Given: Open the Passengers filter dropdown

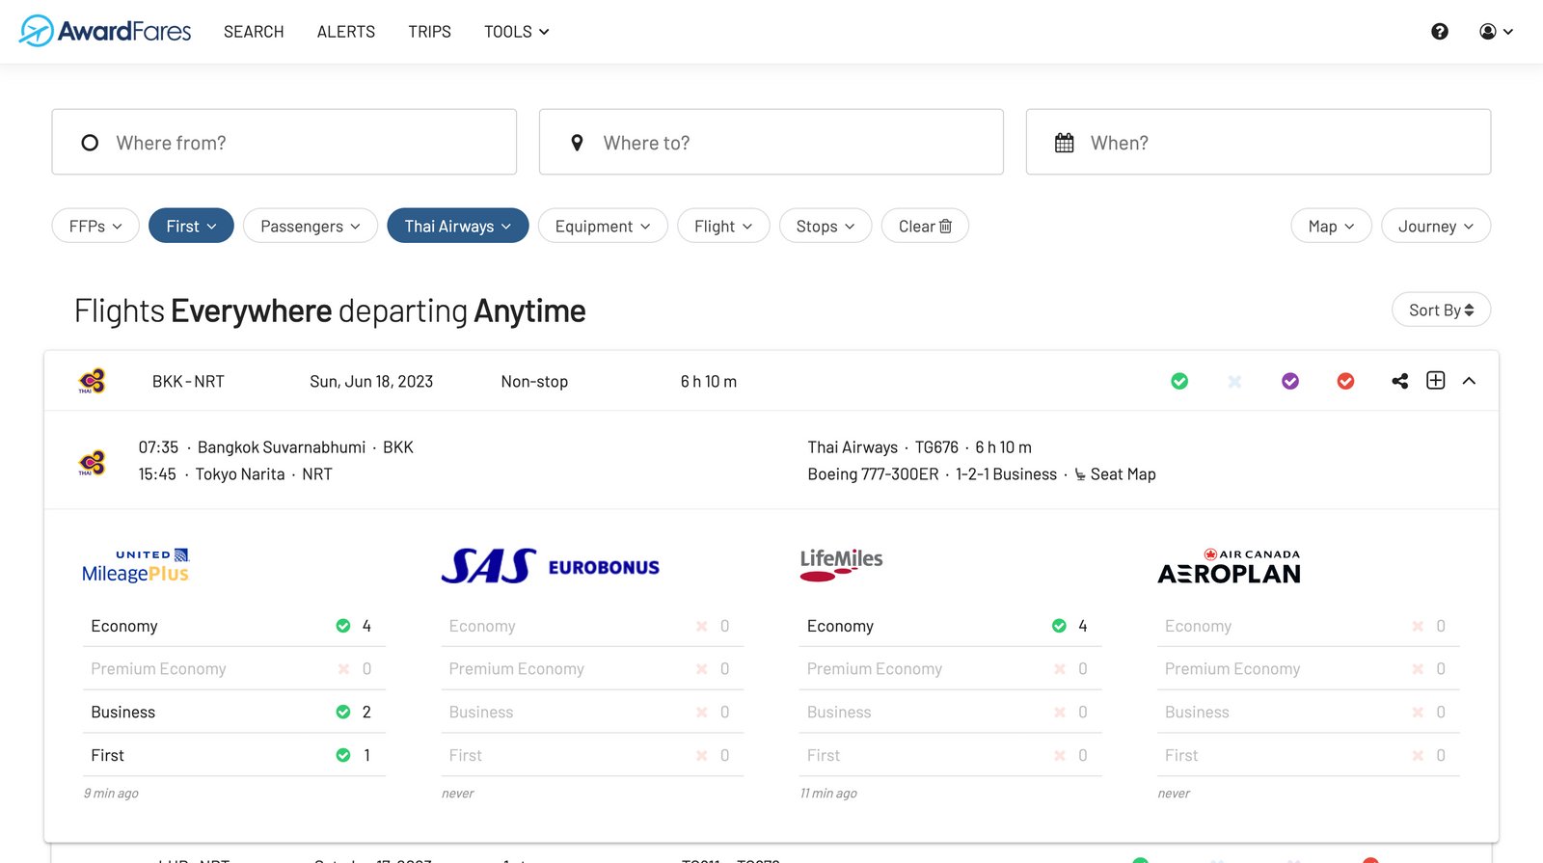Looking at the screenshot, I should coord(311,226).
